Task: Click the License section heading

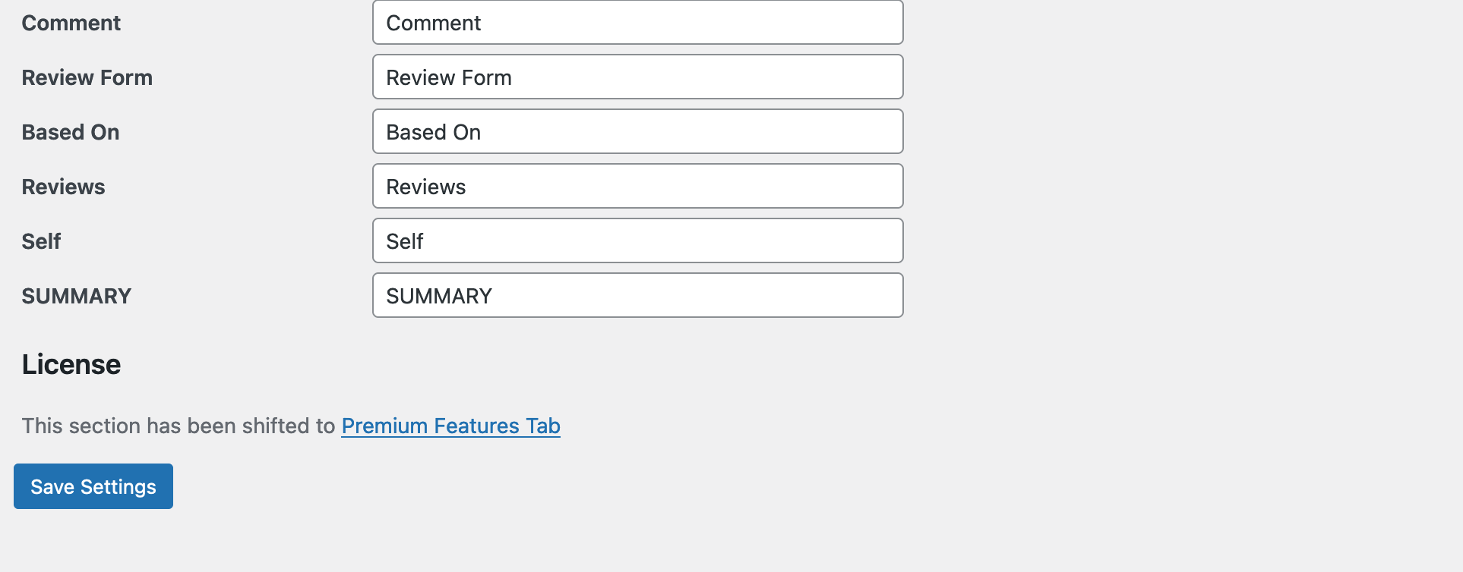Action: tap(71, 365)
